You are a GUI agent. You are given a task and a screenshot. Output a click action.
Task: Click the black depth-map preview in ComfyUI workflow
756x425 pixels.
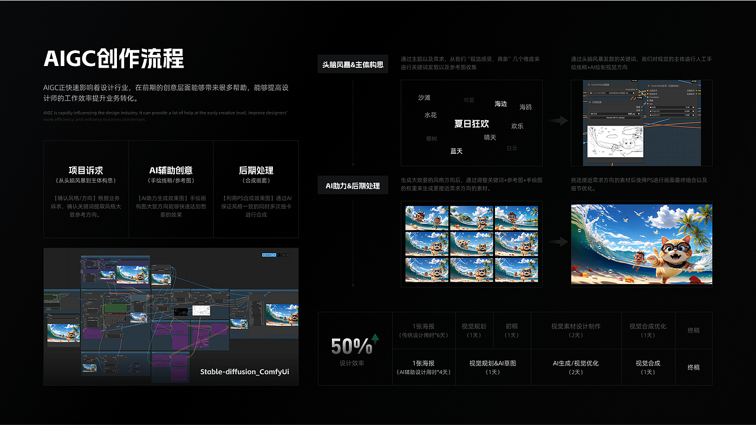[181, 312]
